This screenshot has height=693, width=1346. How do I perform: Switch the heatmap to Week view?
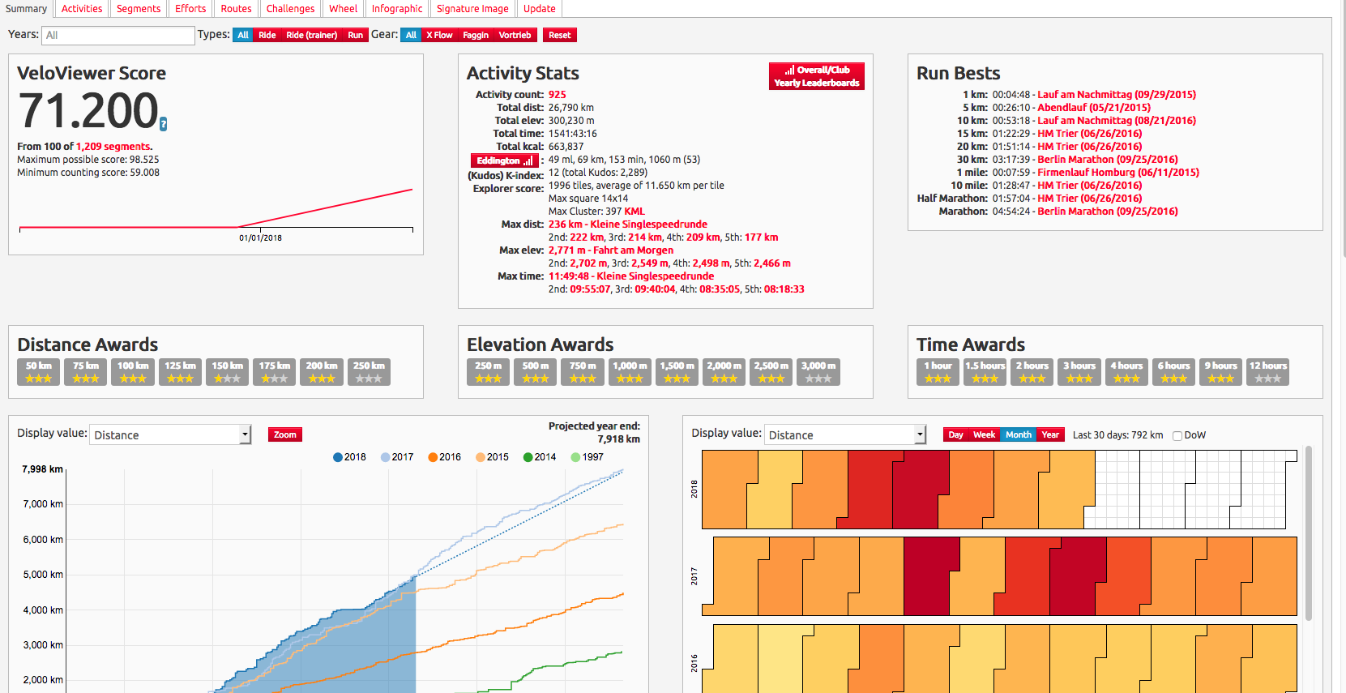[985, 434]
